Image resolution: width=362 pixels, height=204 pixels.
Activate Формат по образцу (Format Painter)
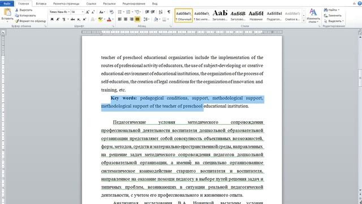tap(30, 21)
